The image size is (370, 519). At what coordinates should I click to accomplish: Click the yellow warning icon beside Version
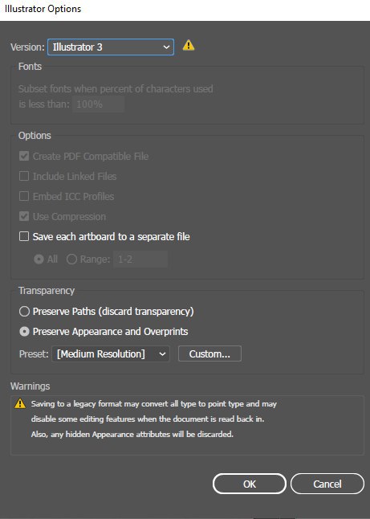point(189,45)
